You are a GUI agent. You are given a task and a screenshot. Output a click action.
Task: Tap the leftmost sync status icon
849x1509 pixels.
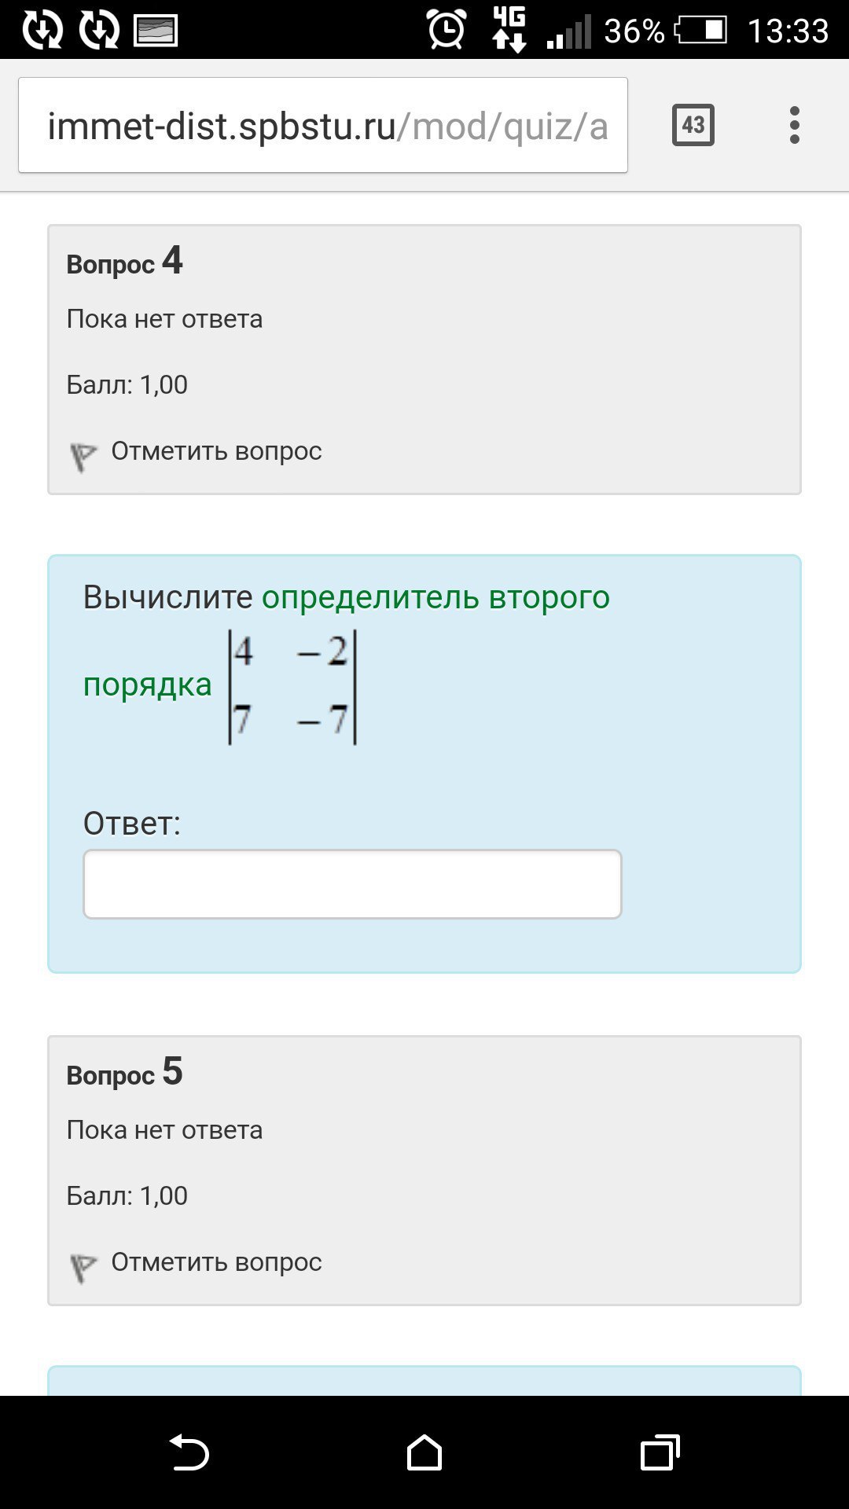coord(42,30)
